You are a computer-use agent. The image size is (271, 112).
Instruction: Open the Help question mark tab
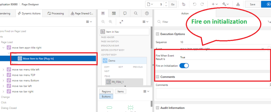(147, 13)
